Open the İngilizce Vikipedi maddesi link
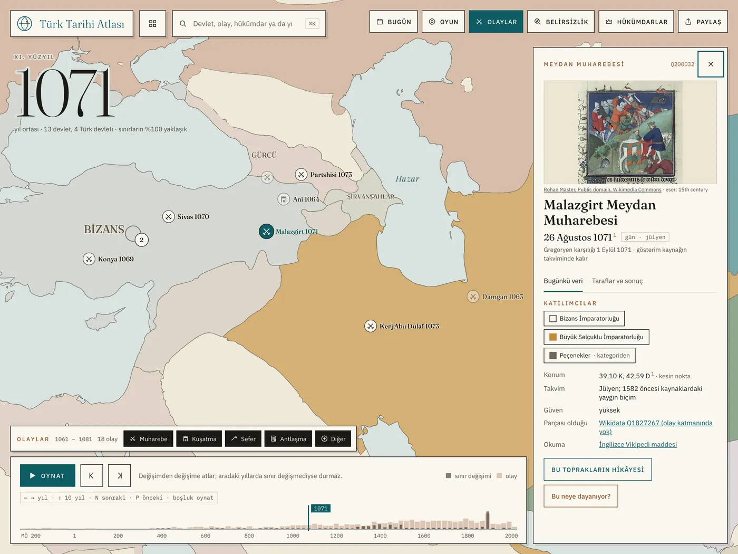This screenshot has height=554, width=738. 638,445
